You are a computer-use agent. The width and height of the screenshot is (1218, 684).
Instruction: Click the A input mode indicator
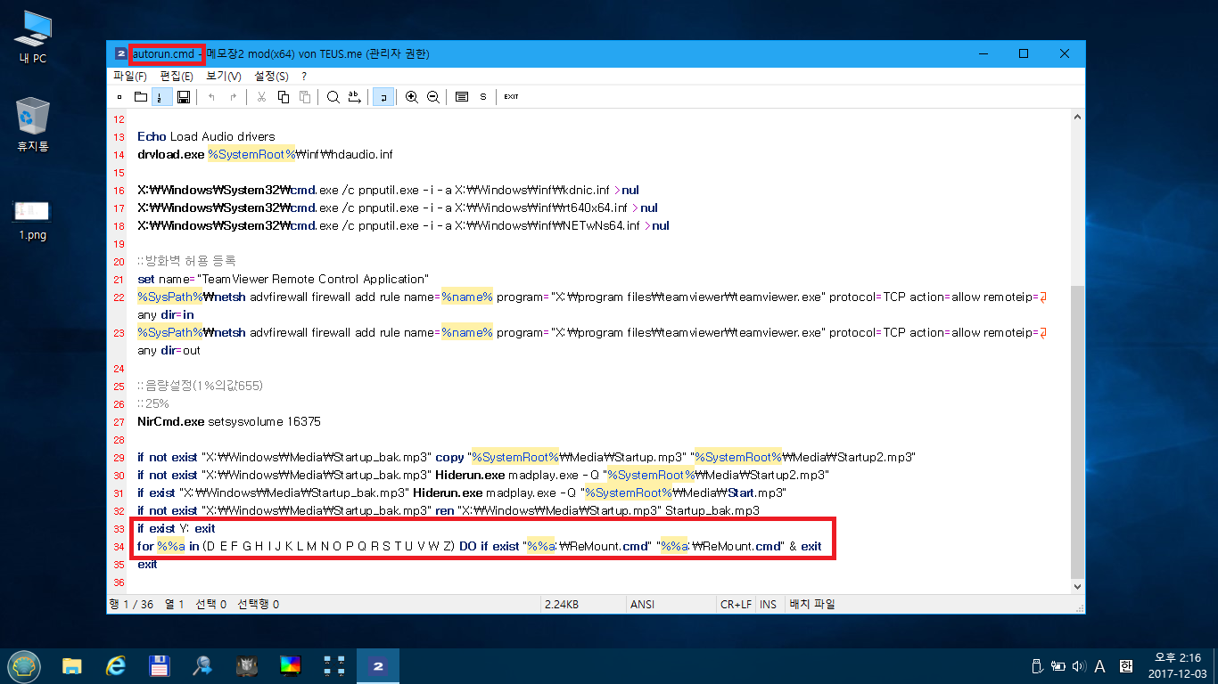[x=1100, y=665]
